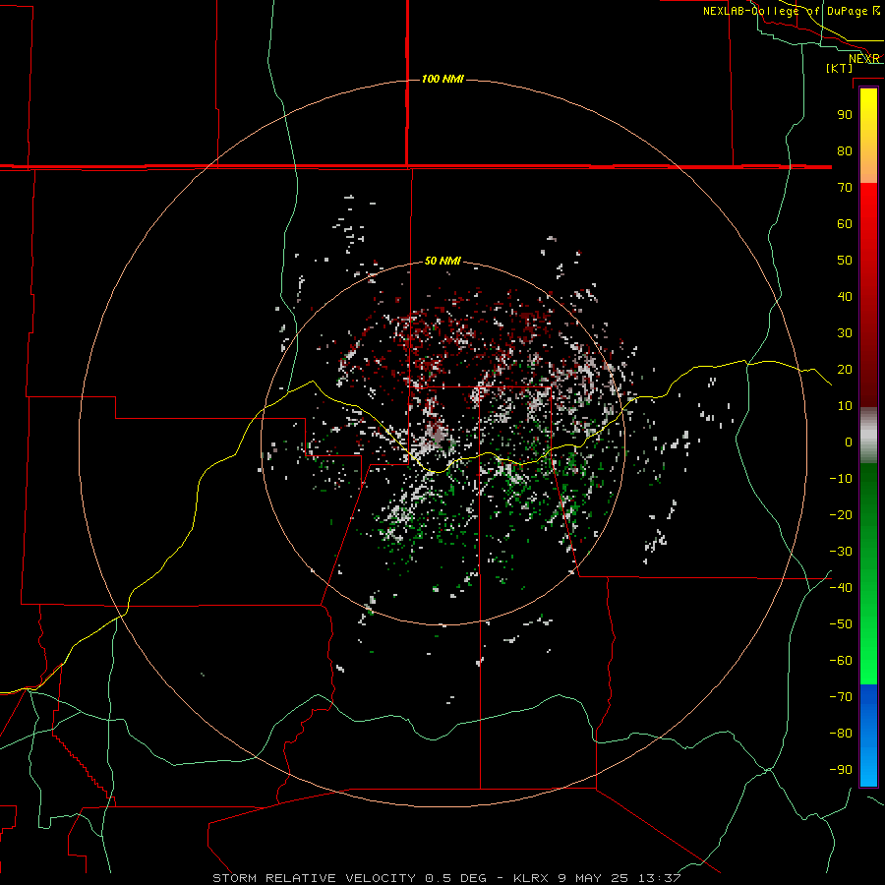The image size is (885, 885).
Task: Click the -10 value on the velocity scale
Action: (841, 479)
